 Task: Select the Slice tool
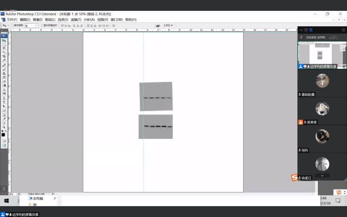4,60
